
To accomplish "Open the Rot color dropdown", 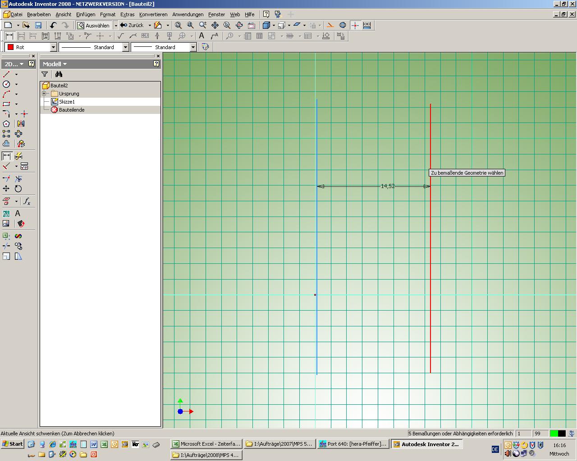I will click(x=53, y=47).
